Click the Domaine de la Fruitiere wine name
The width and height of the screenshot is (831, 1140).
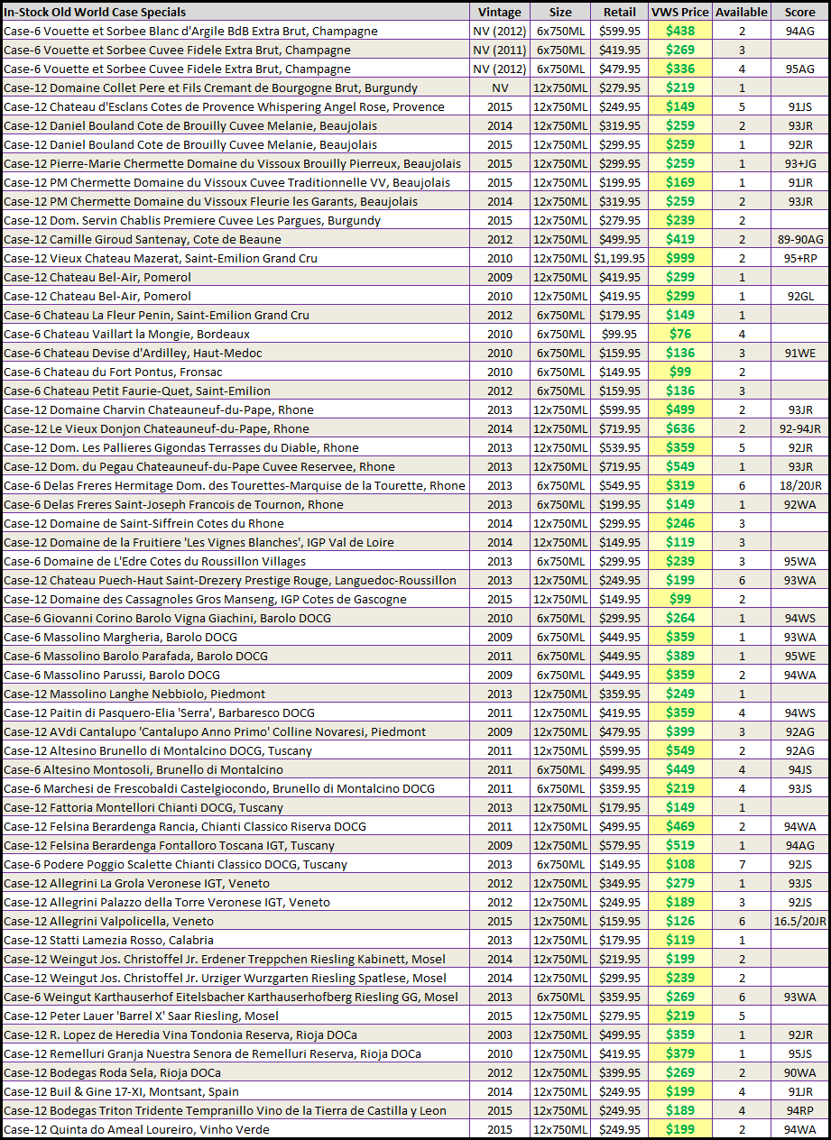click(x=199, y=543)
